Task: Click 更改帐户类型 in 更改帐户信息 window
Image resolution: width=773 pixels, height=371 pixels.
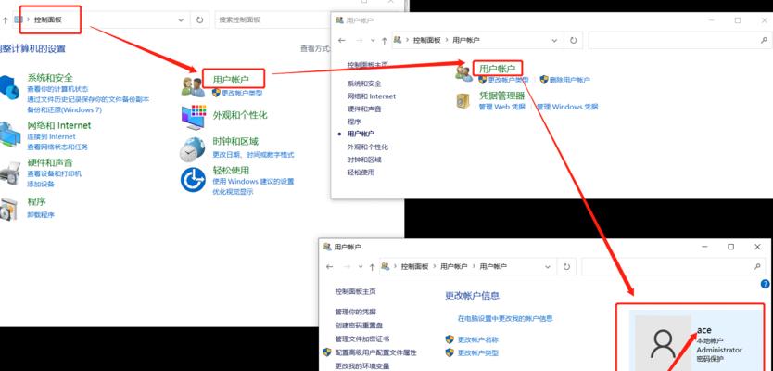Action: click(x=478, y=353)
